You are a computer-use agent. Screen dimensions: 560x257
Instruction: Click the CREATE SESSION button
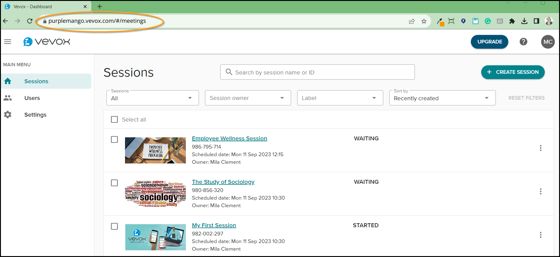coord(513,72)
